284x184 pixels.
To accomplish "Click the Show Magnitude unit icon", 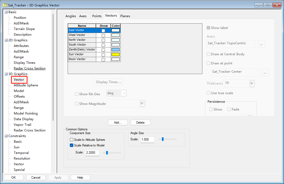I will click(x=142, y=104).
